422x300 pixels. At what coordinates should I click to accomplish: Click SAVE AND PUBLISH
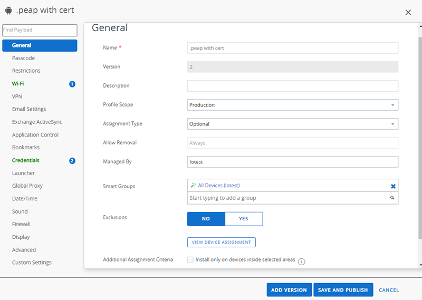[343, 290]
